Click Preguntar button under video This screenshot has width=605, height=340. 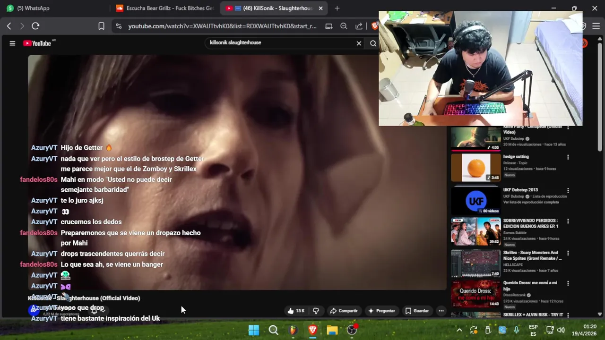point(381,311)
